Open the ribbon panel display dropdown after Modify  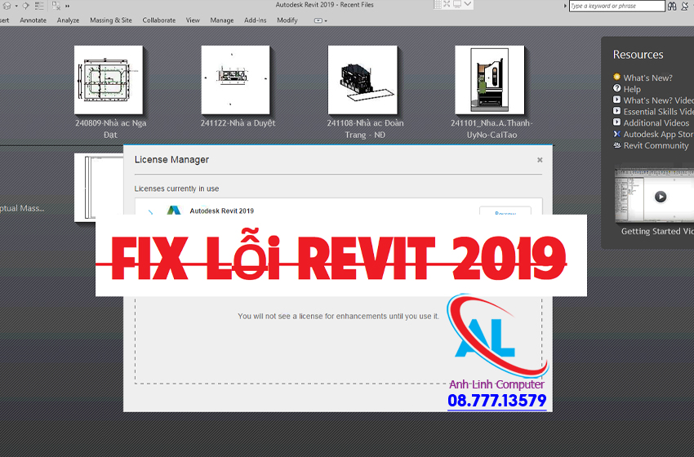(x=318, y=20)
